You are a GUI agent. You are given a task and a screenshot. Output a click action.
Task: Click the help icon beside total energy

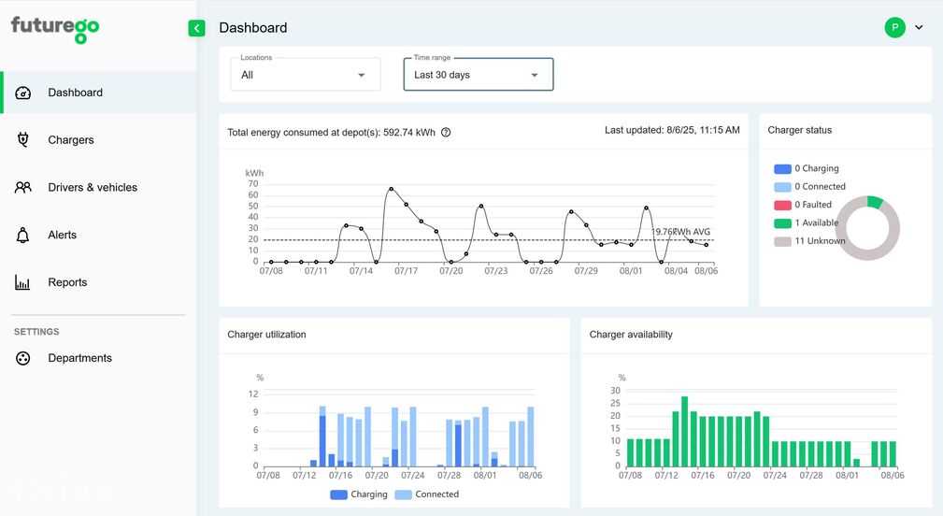(446, 133)
